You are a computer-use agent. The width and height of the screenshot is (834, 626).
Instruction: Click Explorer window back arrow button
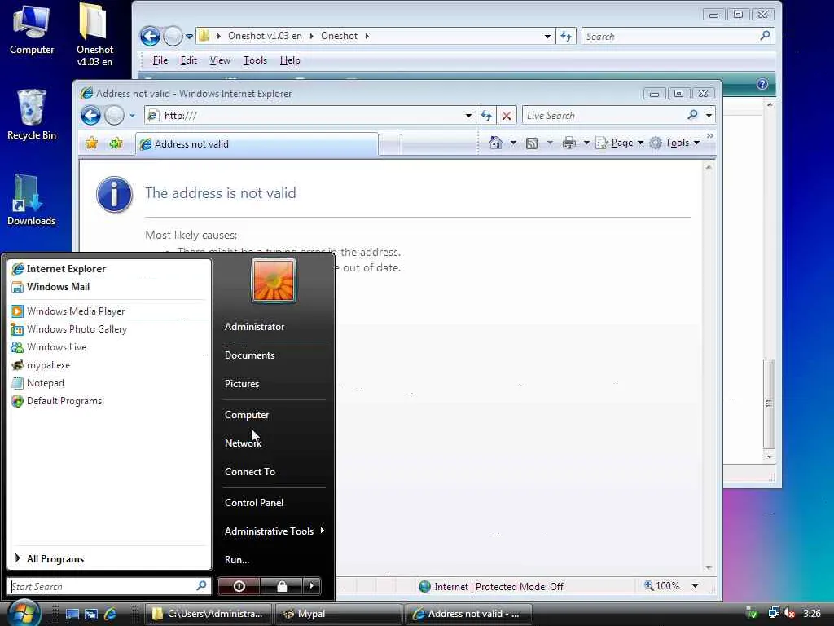pyautogui.click(x=150, y=36)
